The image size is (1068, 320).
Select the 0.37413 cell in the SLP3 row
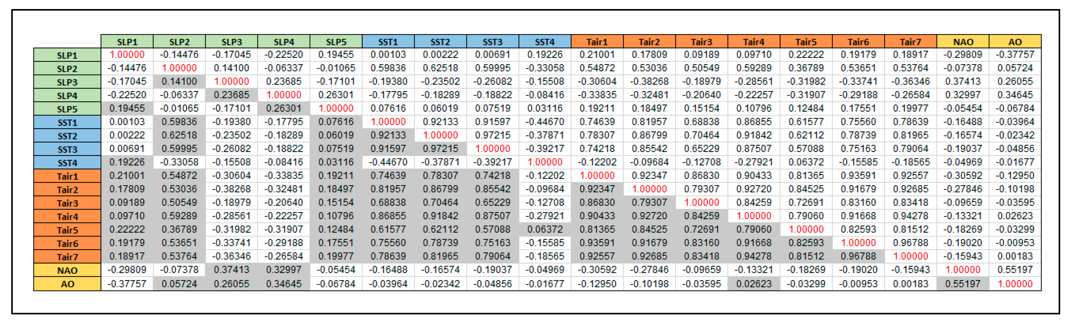click(963, 82)
